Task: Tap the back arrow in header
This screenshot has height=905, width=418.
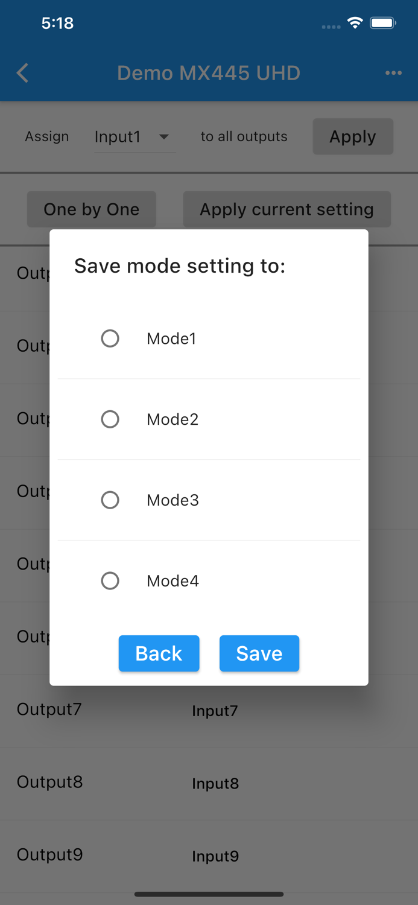Action: click(23, 73)
